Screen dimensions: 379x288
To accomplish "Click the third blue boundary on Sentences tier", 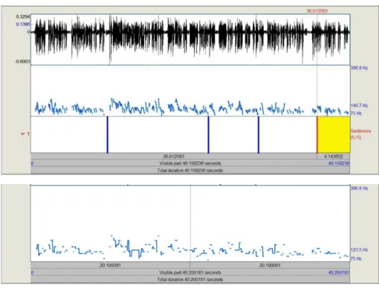I will 259,134.
